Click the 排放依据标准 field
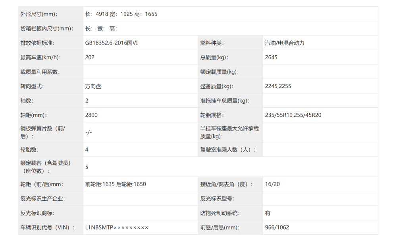This screenshot has width=397, height=235. point(36,43)
